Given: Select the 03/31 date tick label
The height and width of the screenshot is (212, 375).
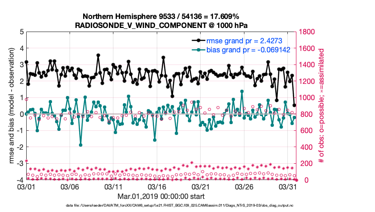Looking at the screenshot, I should 289,187.
